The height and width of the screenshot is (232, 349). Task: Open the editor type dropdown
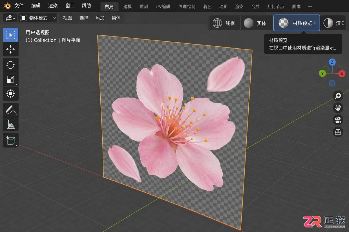[x=10, y=18]
